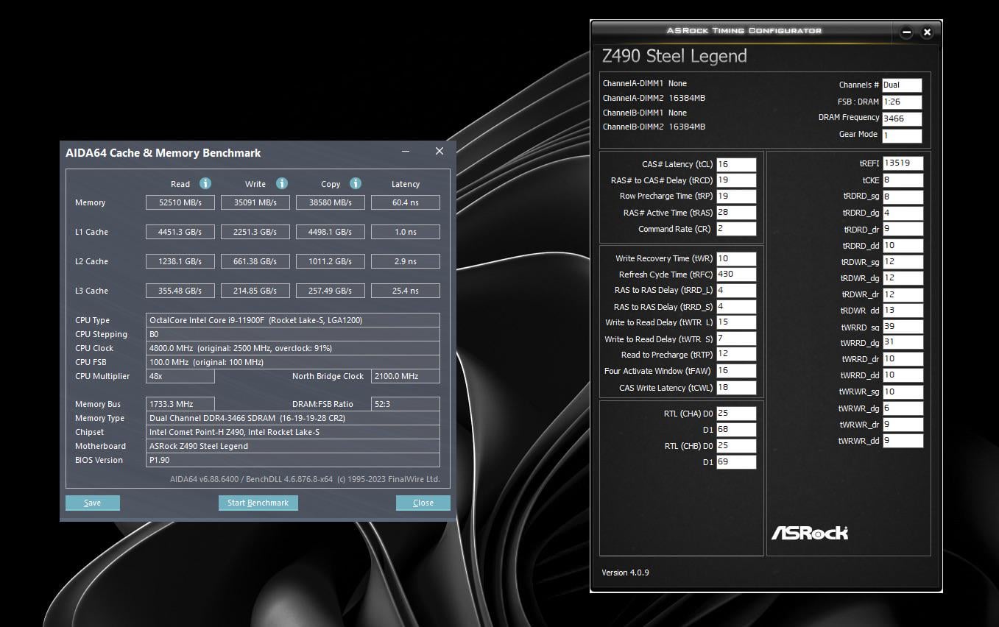Click the tWRRD_dr value field
The height and width of the screenshot is (627, 999).
903,359
